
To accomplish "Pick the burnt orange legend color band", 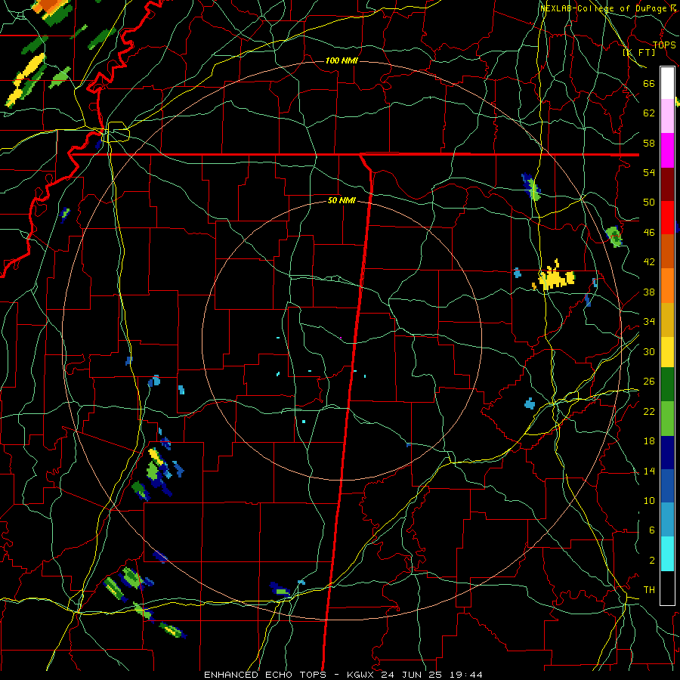I will point(667,251).
